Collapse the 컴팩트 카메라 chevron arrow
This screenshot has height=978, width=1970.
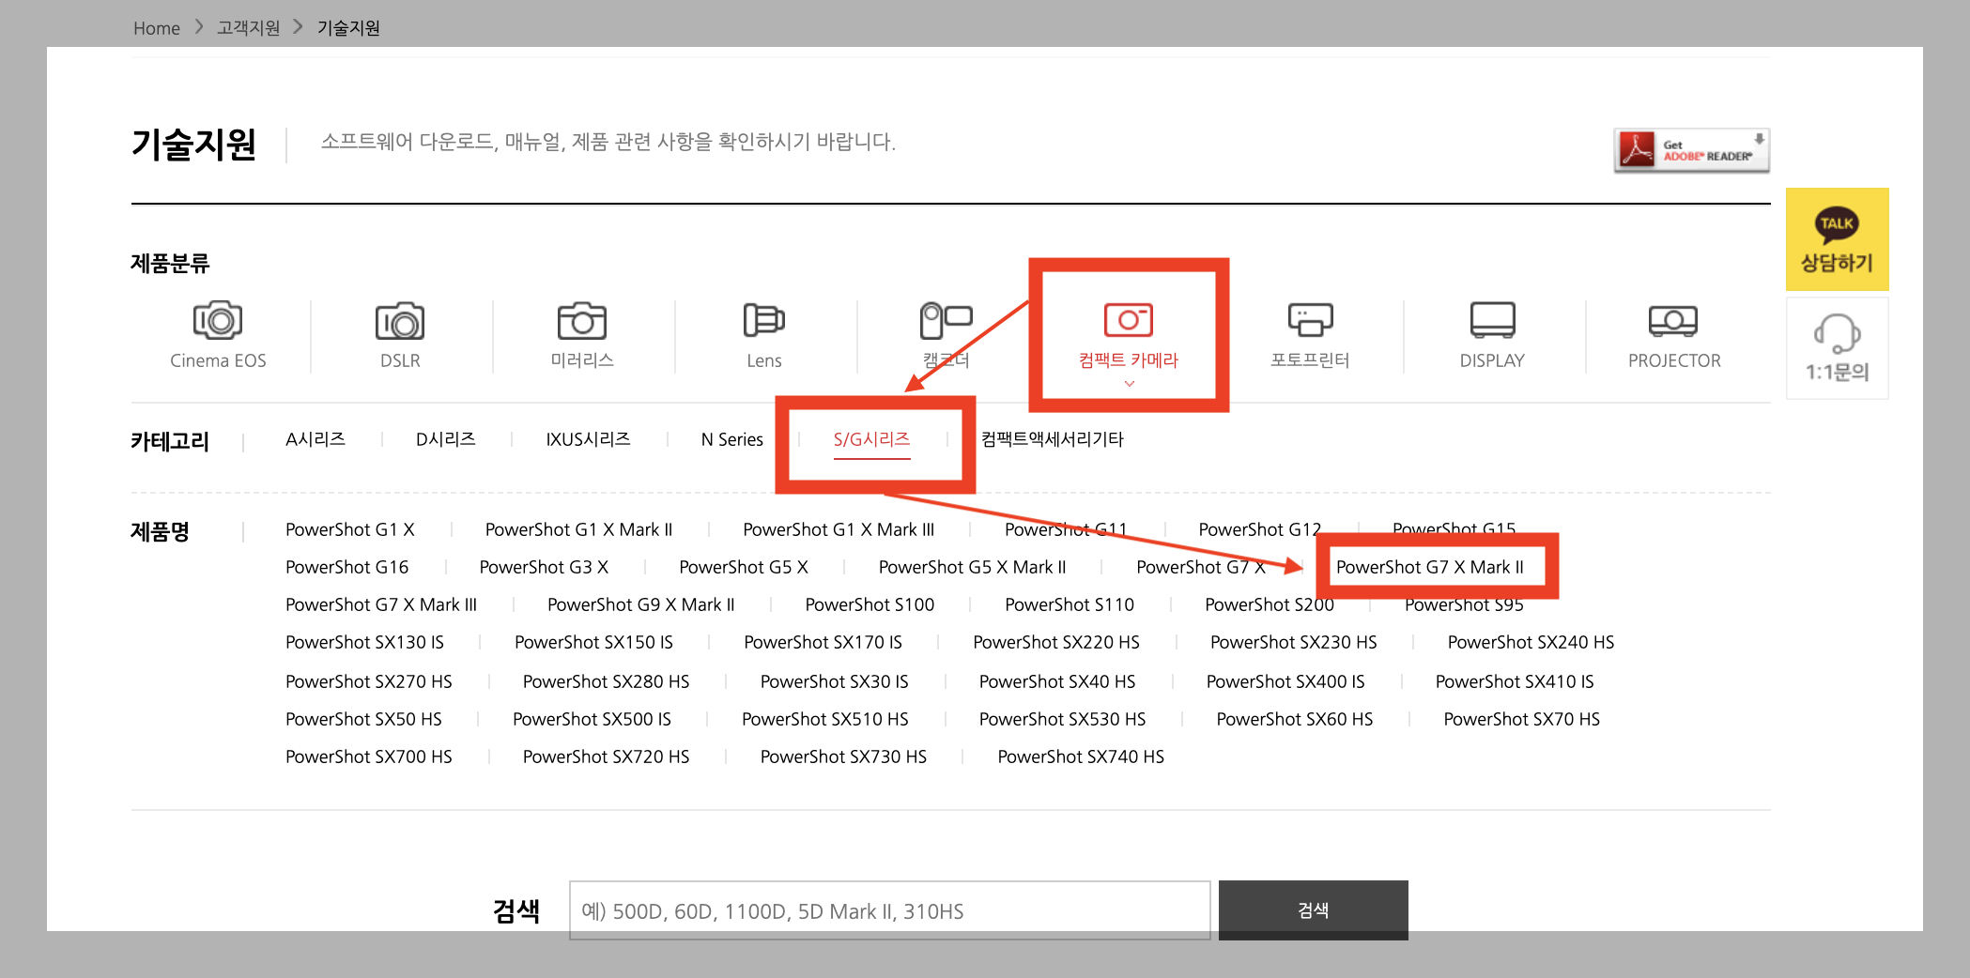point(1129,384)
